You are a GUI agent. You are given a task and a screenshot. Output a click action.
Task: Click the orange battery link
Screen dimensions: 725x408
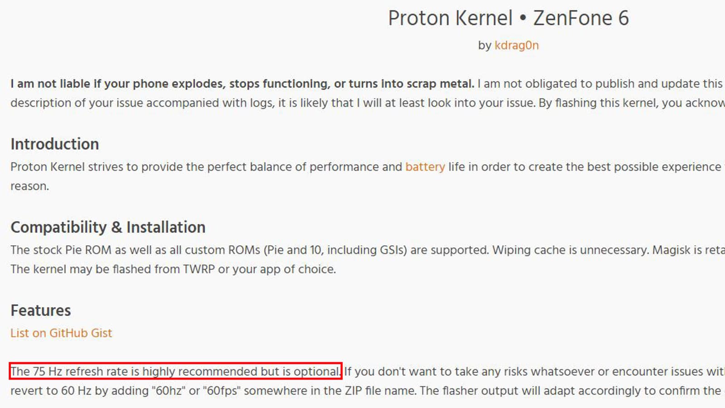[x=425, y=167]
